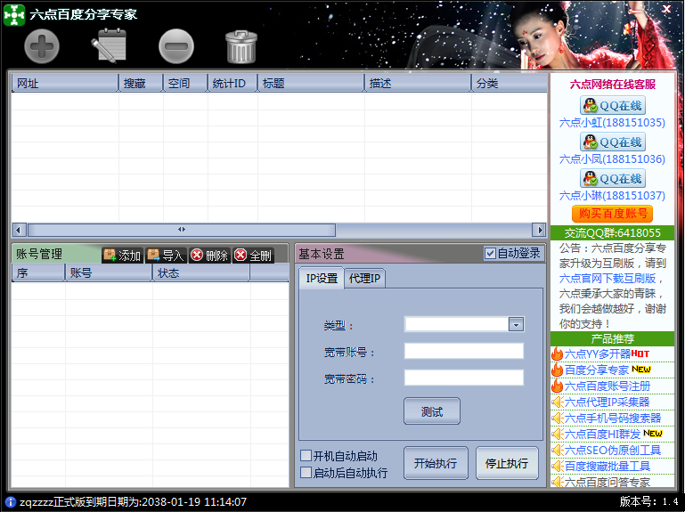685x512 pixels.
Task: Click the scrollbar right arrow
Action: (540, 230)
